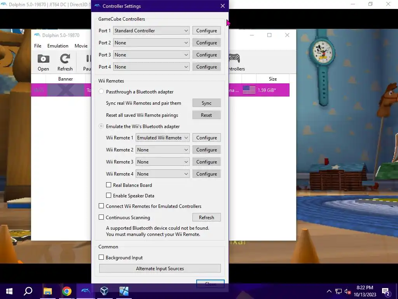
Task: Open VirtualBox cube icon on taskbar
Action: click(x=104, y=291)
